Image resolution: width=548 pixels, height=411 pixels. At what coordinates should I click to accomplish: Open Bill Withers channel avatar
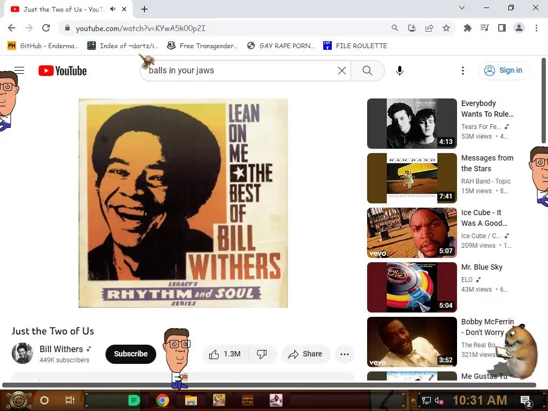pyautogui.click(x=22, y=353)
